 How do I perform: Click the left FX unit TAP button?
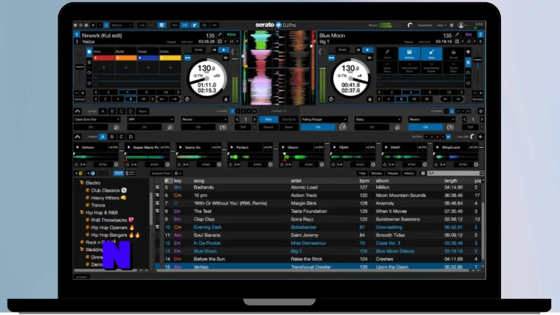[x=243, y=127]
